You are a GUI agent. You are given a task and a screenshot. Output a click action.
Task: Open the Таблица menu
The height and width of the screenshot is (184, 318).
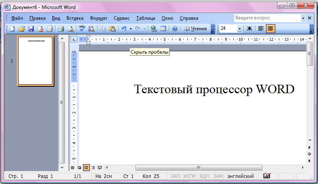tap(145, 18)
